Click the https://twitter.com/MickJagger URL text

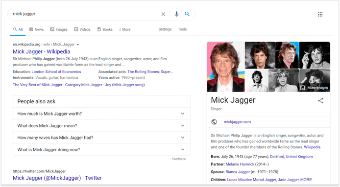pos(39,171)
